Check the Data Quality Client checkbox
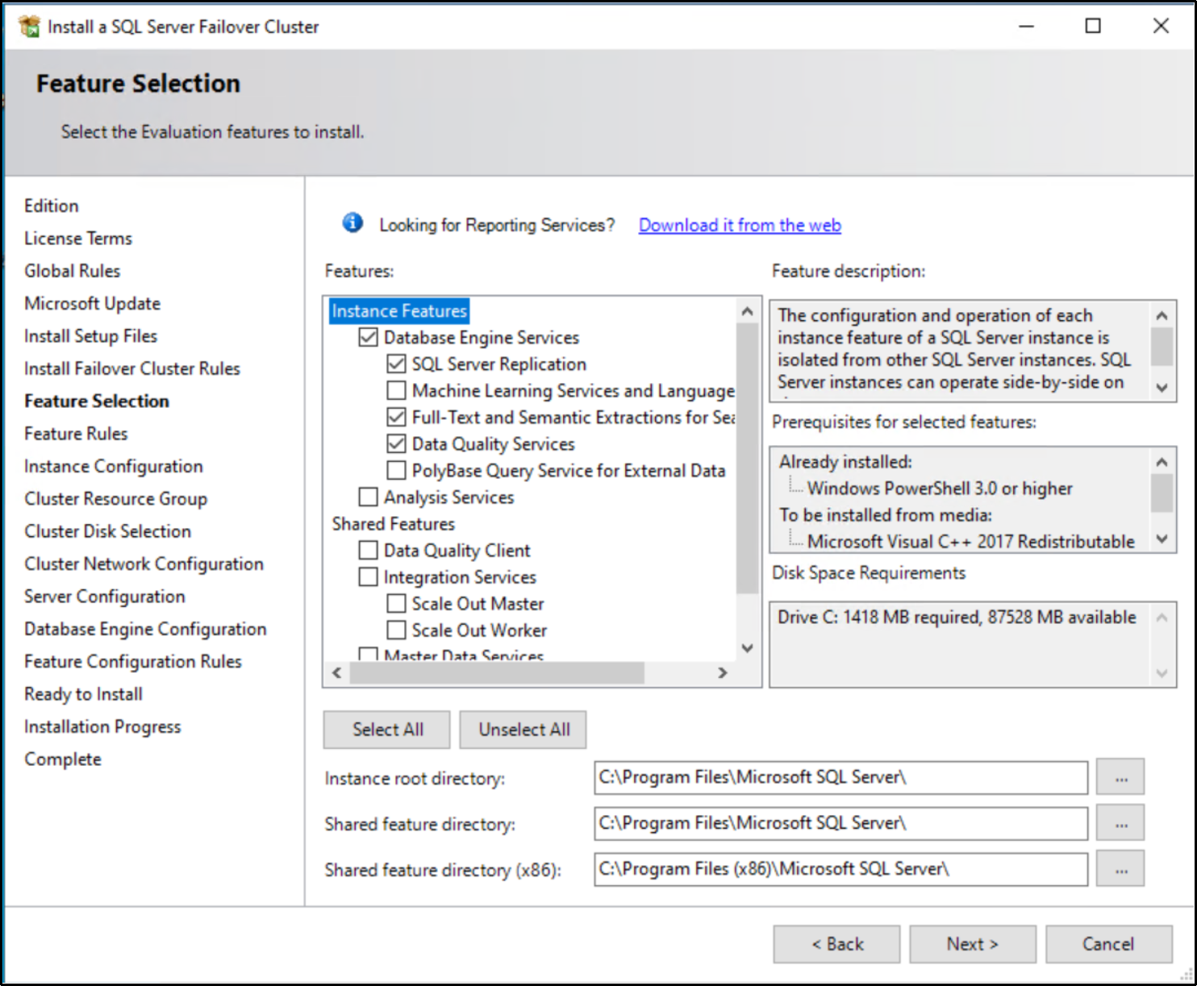1197x986 pixels. click(368, 550)
